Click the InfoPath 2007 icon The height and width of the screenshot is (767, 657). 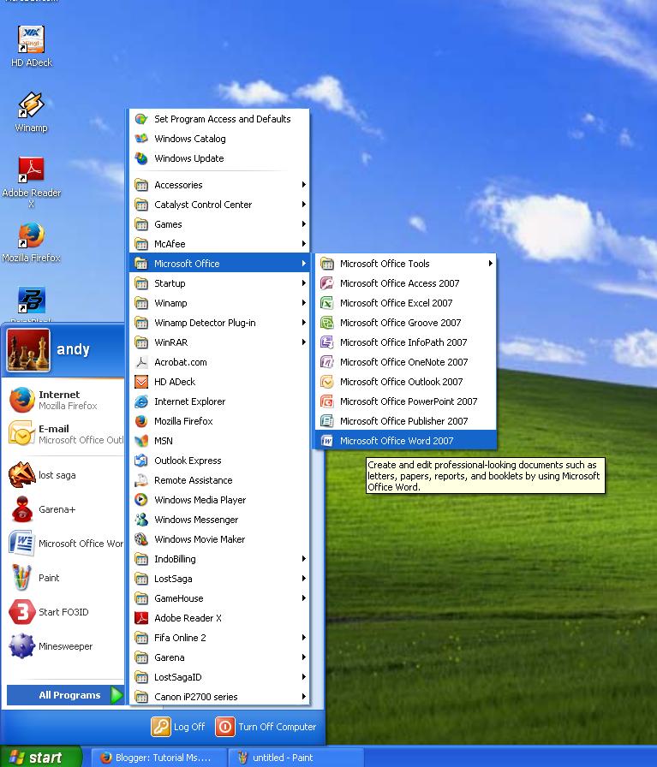point(326,342)
